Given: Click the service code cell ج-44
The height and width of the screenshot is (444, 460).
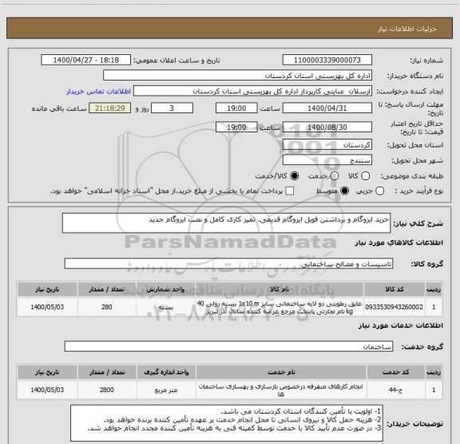Looking at the screenshot, I should (396, 390).
